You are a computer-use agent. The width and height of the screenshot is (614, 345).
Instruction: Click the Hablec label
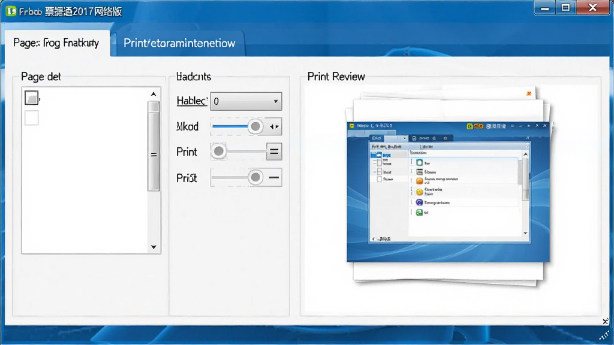click(x=191, y=101)
